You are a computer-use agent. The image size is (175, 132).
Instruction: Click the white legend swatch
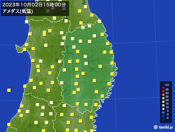(x=163, y=105)
